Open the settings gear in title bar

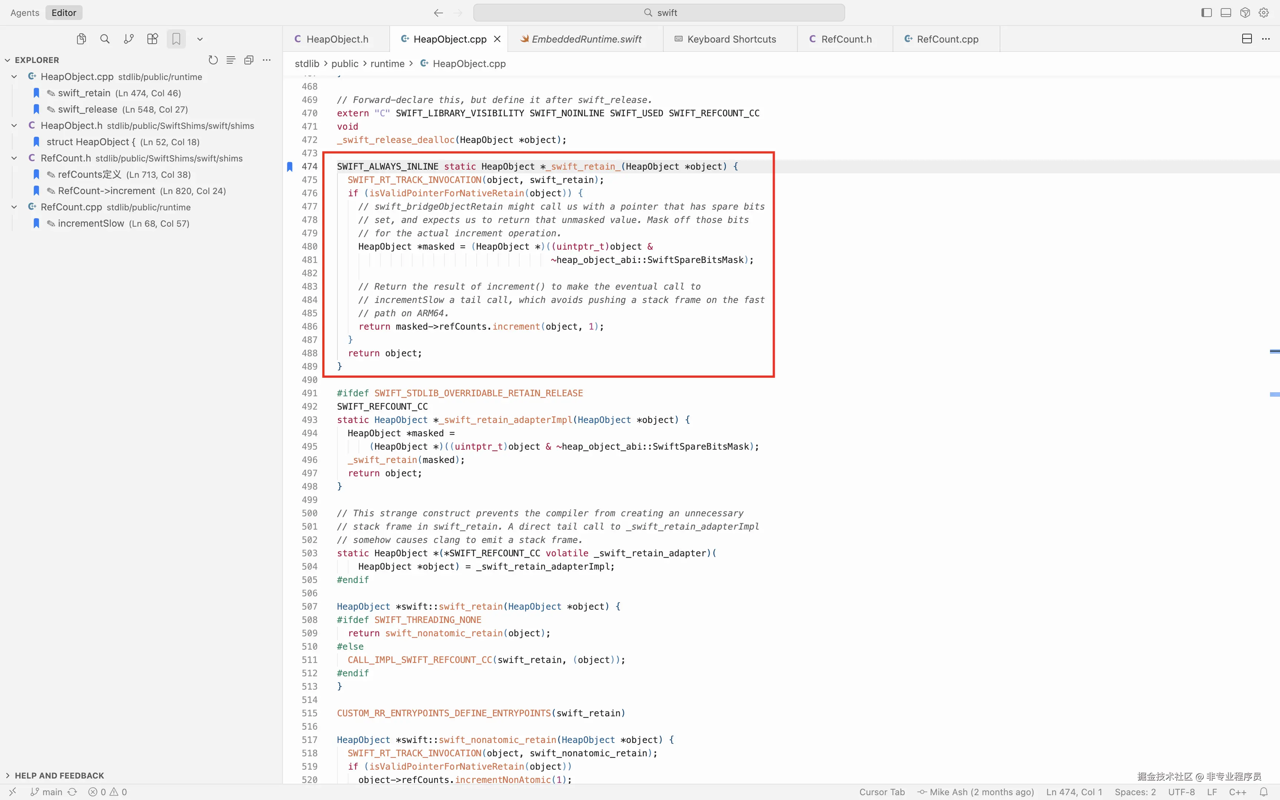click(1264, 13)
